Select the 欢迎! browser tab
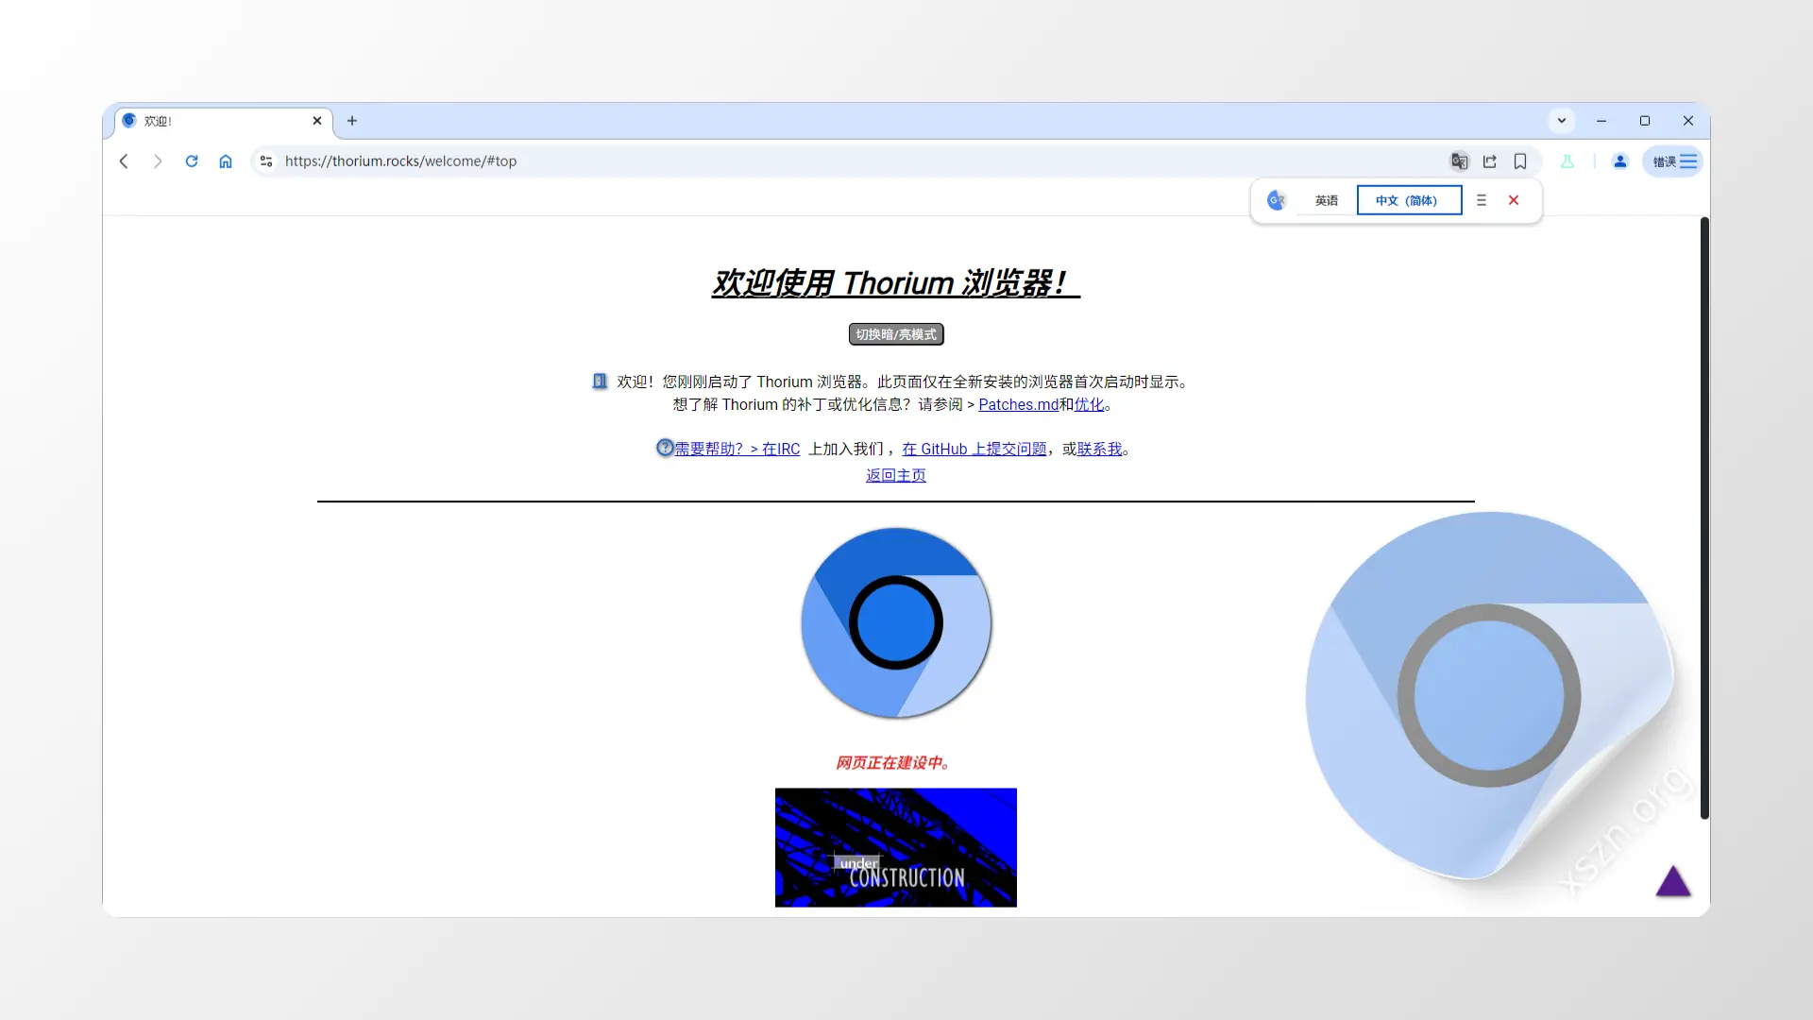 (224, 121)
